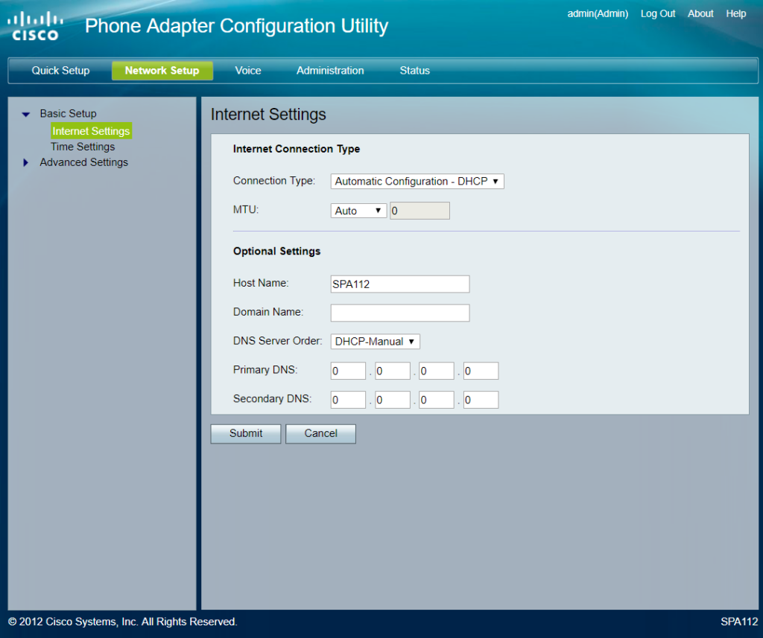Switch to the Voice tab
Screen dimensions: 763x638
coord(247,71)
